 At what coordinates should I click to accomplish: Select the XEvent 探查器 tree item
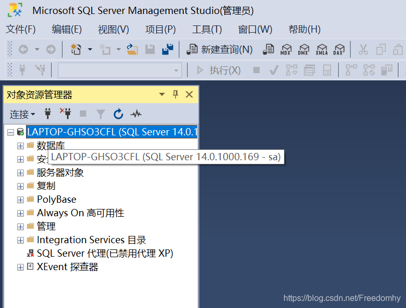coord(67,267)
